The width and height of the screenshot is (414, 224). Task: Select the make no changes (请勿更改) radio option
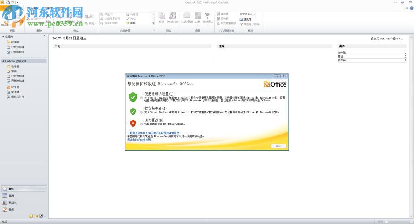pyautogui.click(x=142, y=124)
